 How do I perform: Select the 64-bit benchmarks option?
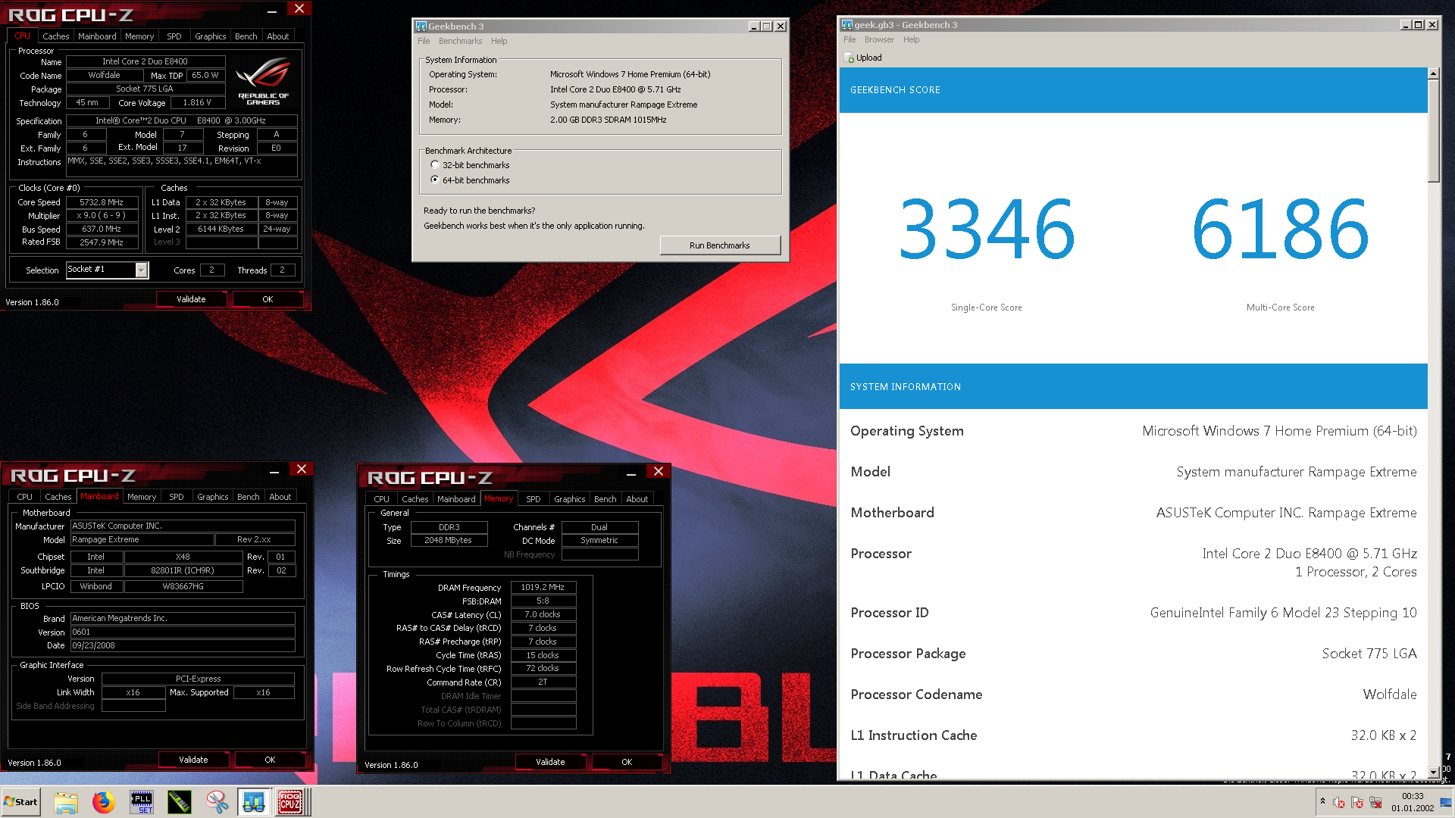(435, 180)
